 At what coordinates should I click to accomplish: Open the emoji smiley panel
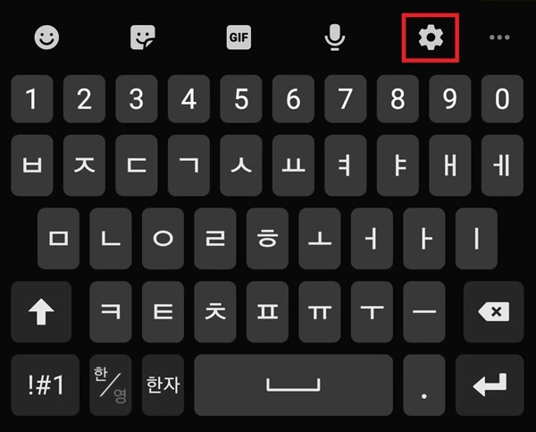46,38
